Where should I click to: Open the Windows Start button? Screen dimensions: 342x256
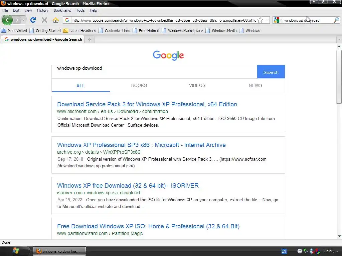click(x=15, y=251)
